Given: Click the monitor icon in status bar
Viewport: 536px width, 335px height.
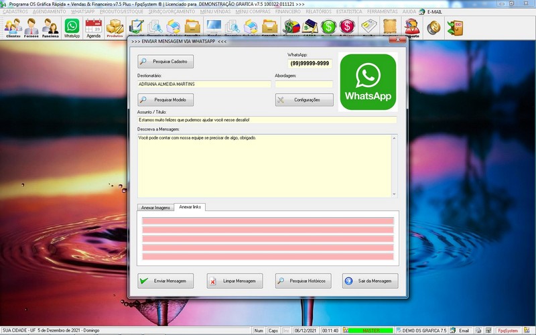Looking at the screenshot, I should tap(488, 330).
